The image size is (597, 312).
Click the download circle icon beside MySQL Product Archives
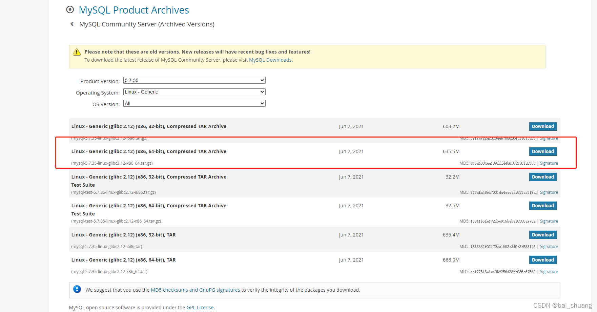pos(70,10)
